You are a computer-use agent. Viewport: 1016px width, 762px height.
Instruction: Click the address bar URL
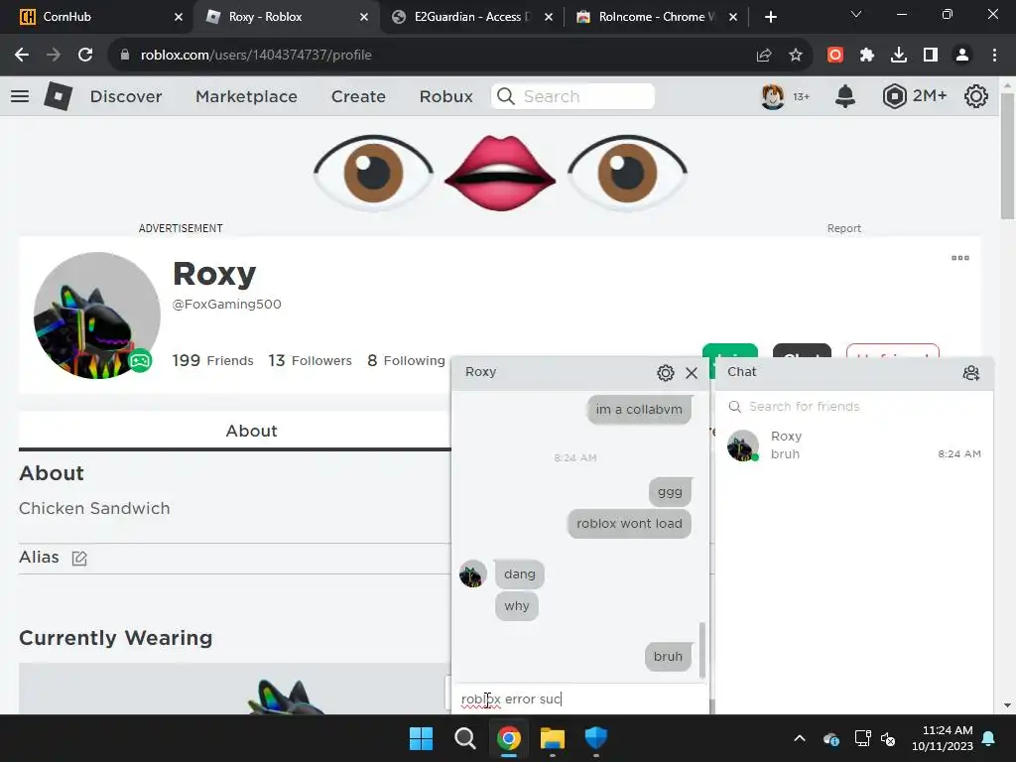coord(256,56)
